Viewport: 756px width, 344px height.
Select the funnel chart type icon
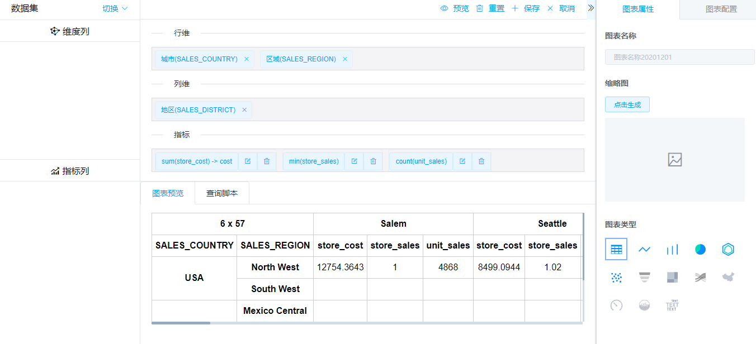tap(644, 277)
